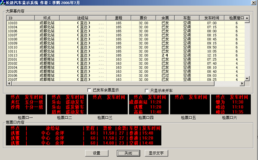Click the 途经站 column header
Viewport: 258px width, 160px height.
83,18
